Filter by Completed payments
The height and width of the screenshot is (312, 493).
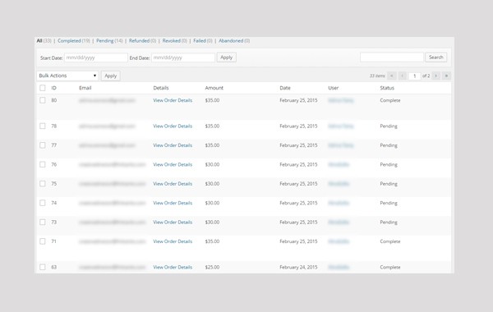coord(69,41)
